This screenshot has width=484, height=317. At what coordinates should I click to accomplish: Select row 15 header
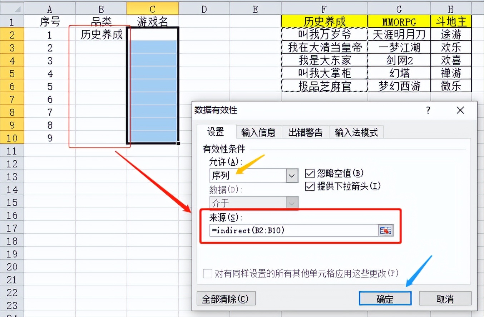pos(12,202)
